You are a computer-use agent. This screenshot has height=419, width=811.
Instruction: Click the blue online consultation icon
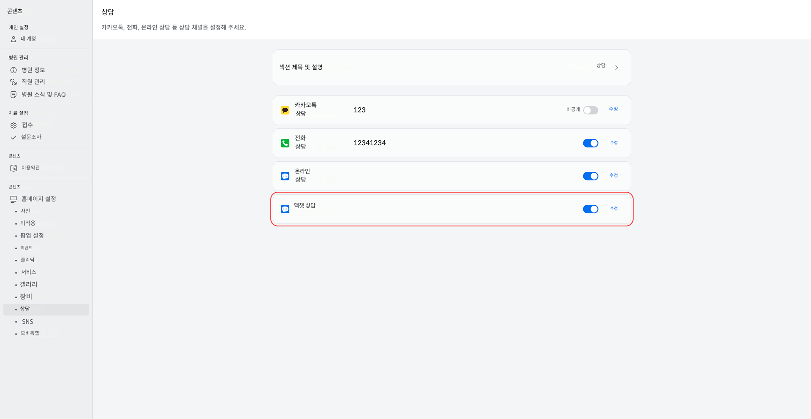(x=285, y=176)
